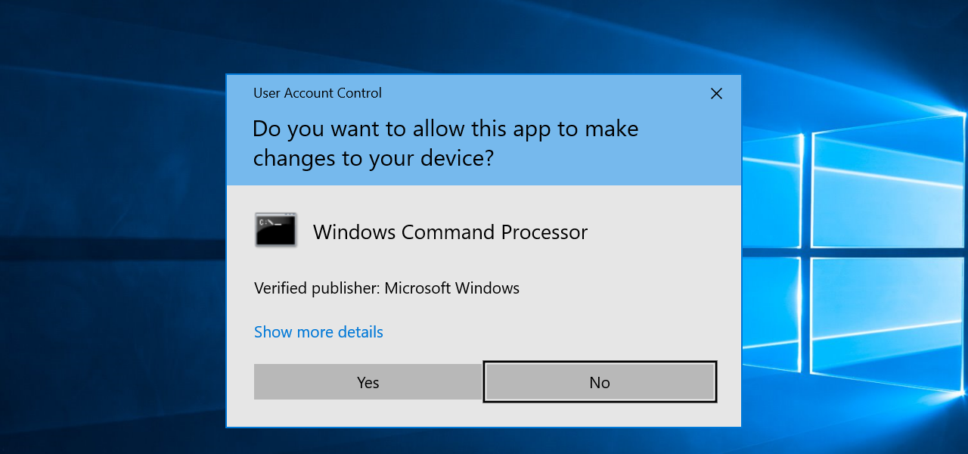Viewport: 968px width, 454px height.
Task: Click the application icon beside the app name
Action: [x=275, y=229]
